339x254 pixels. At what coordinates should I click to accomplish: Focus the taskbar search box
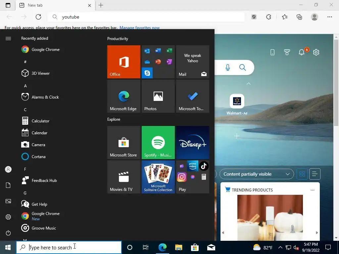69,247
